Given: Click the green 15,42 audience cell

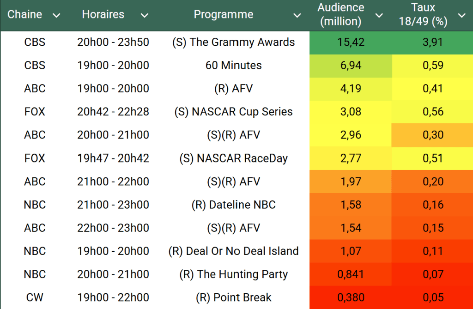Looking at the screenshot, I should point(351,42).
